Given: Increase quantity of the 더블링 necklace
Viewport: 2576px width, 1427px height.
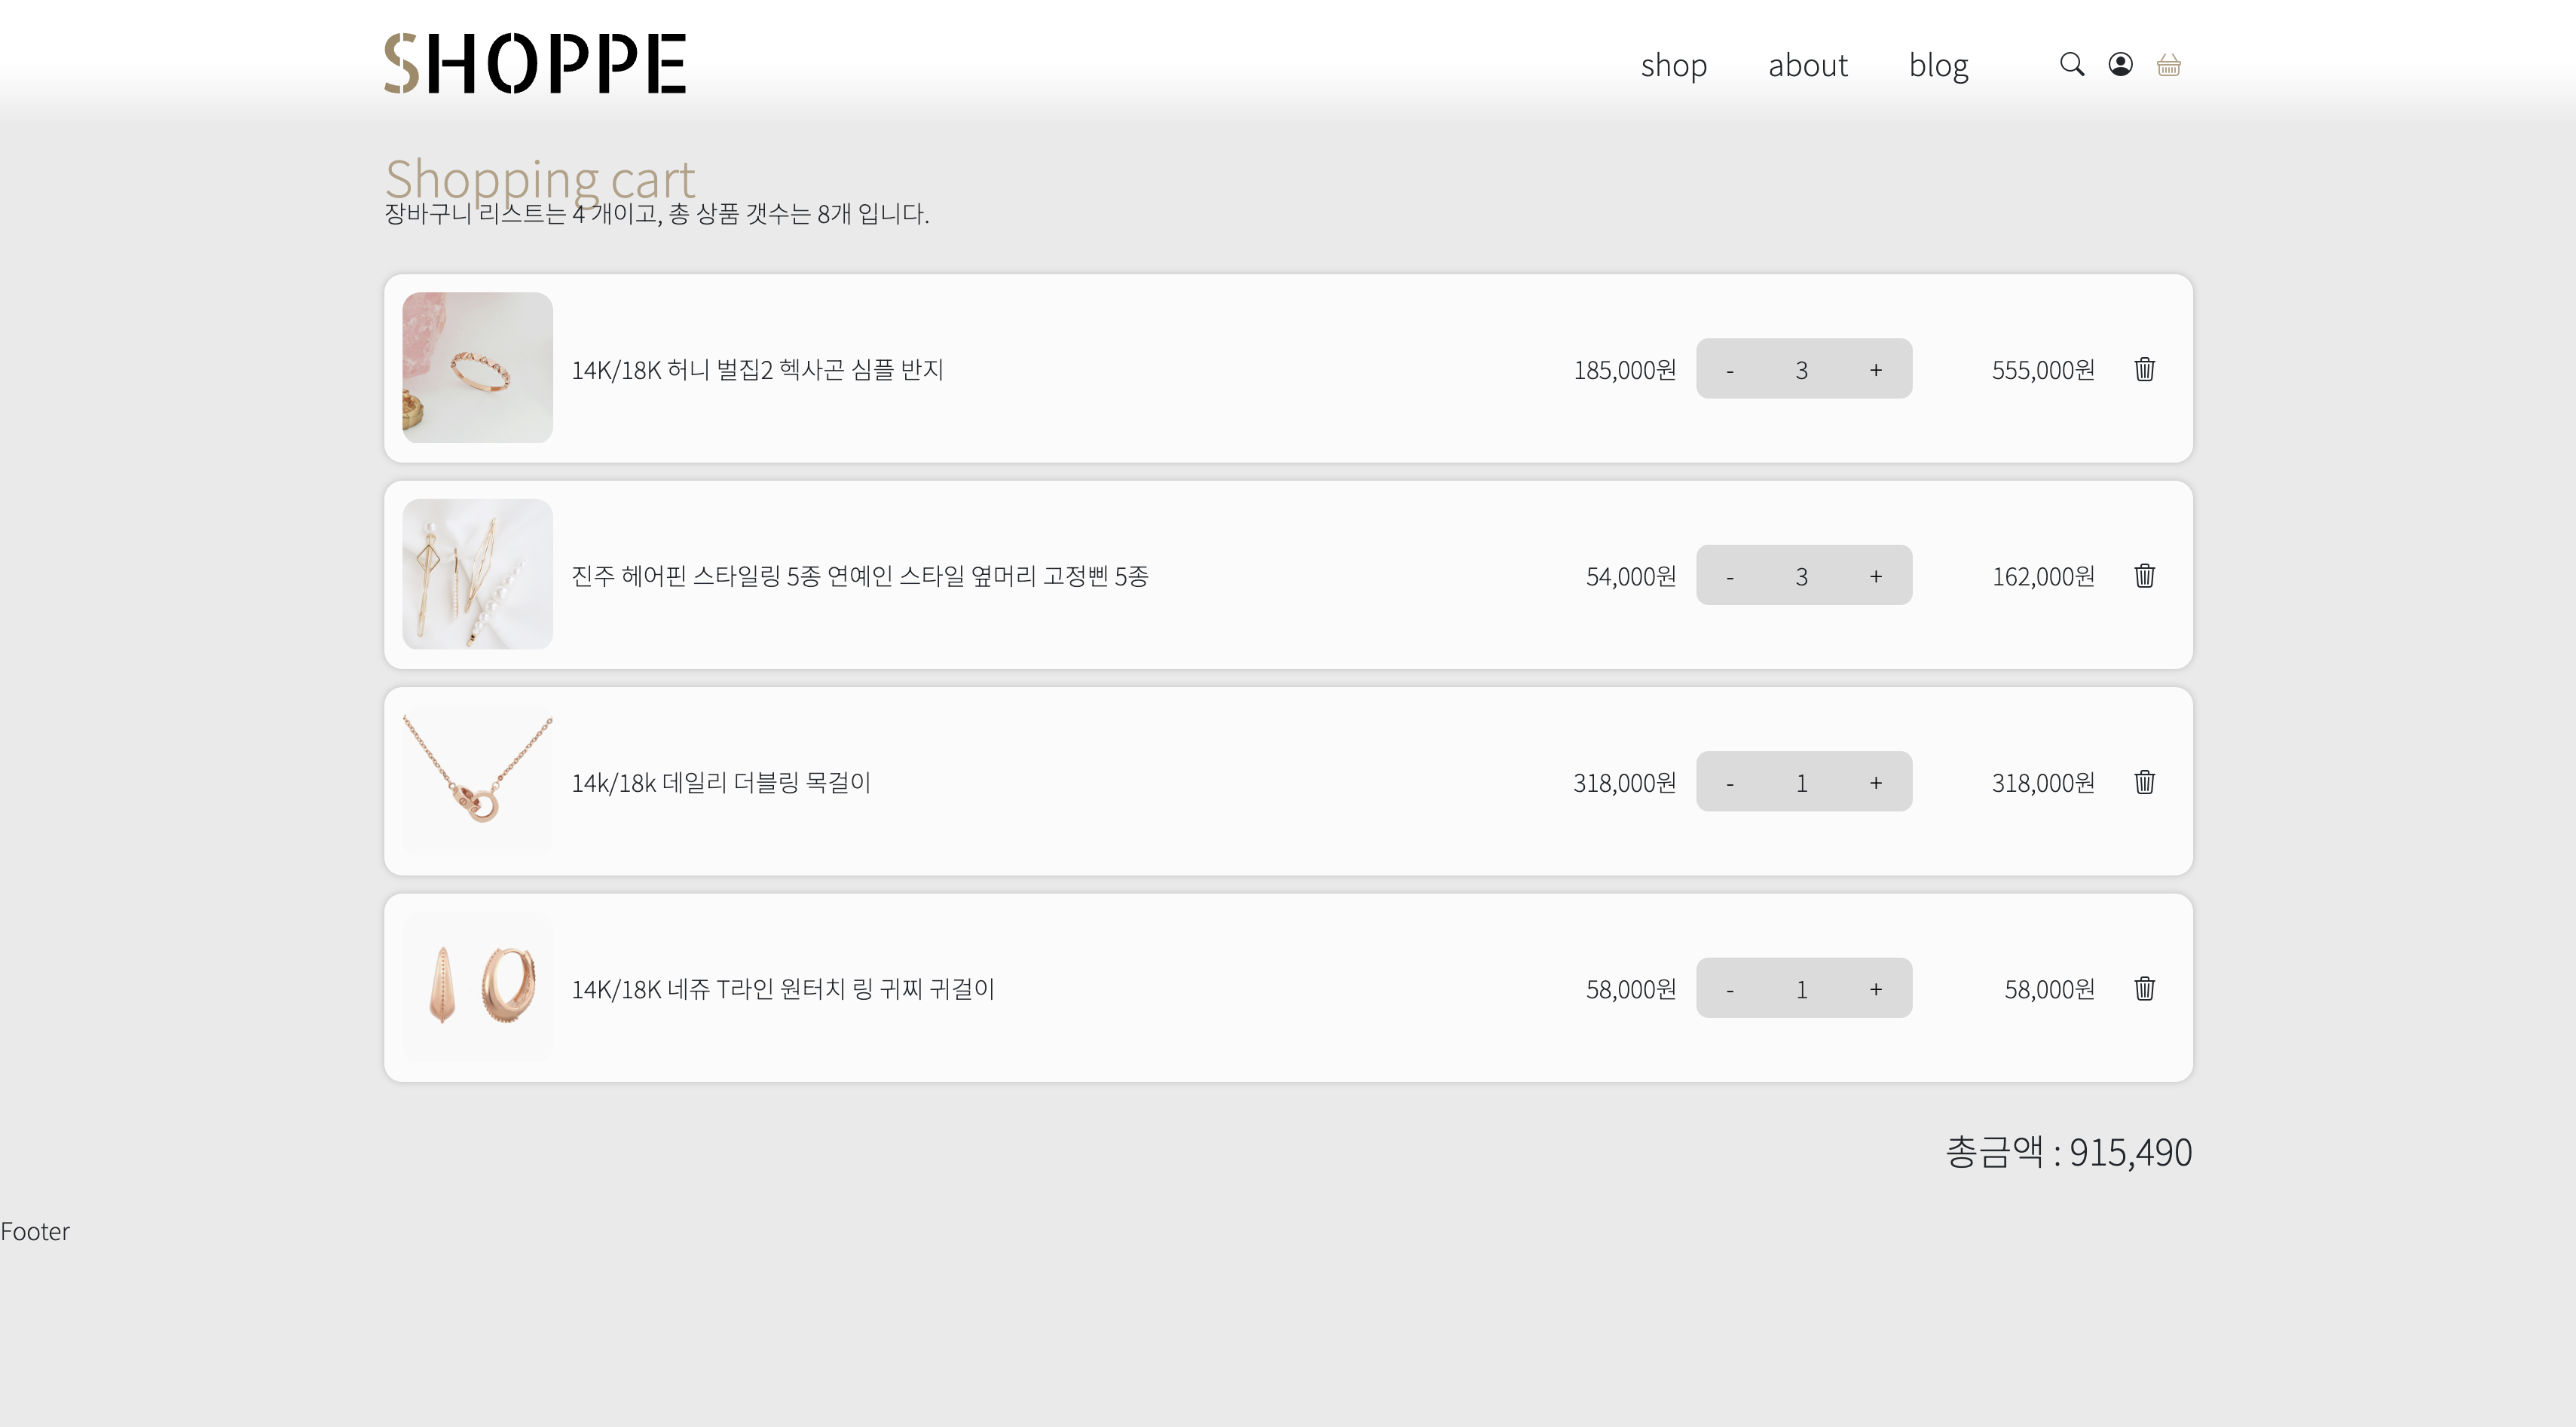Looking at the screenshot, I should pyautogui.click(x=1875, y=782).
